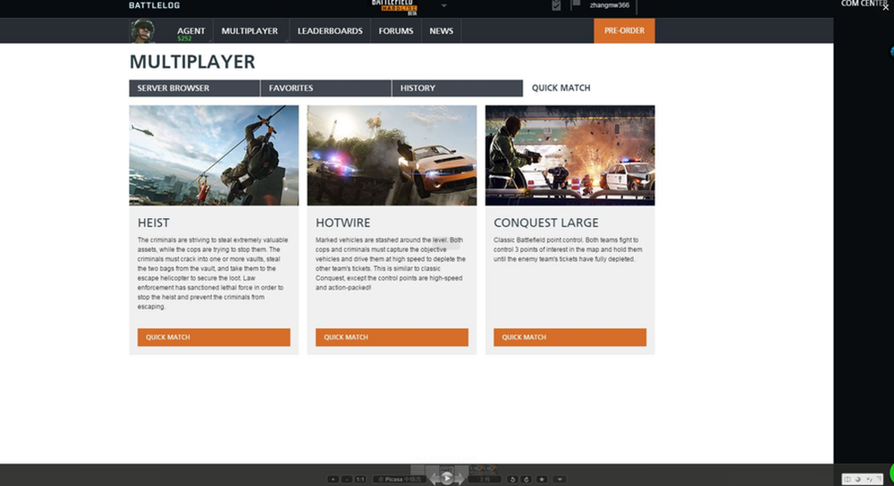Rotate the image clockwise
The image size is (894, 486).
tap(527, 479)
